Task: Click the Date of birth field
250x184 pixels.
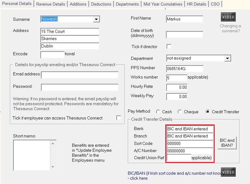Action: (x=185, y=35)
